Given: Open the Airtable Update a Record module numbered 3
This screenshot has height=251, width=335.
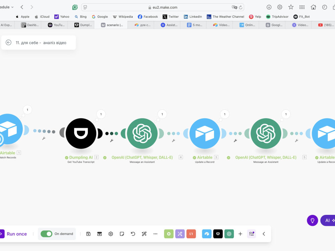Looking at the screenshot, I should pyautogui.click(x=205, y=134).
